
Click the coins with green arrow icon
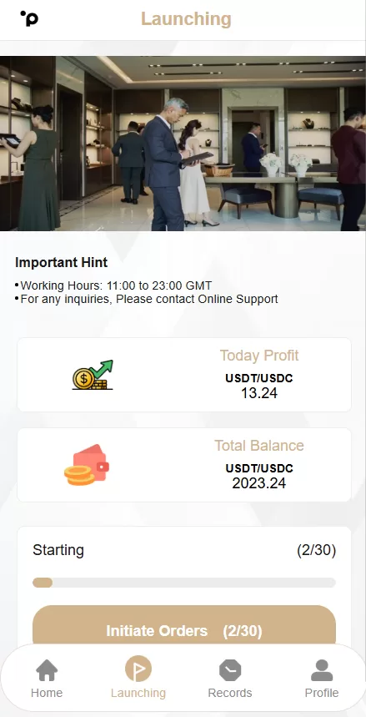(x=93, y=375)
